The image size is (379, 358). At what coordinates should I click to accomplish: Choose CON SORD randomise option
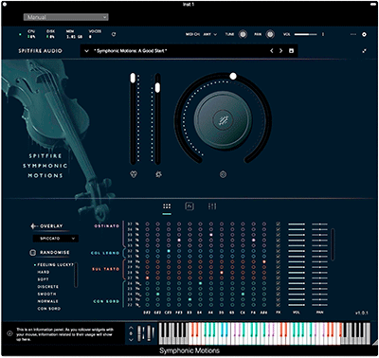coord(49,309)
